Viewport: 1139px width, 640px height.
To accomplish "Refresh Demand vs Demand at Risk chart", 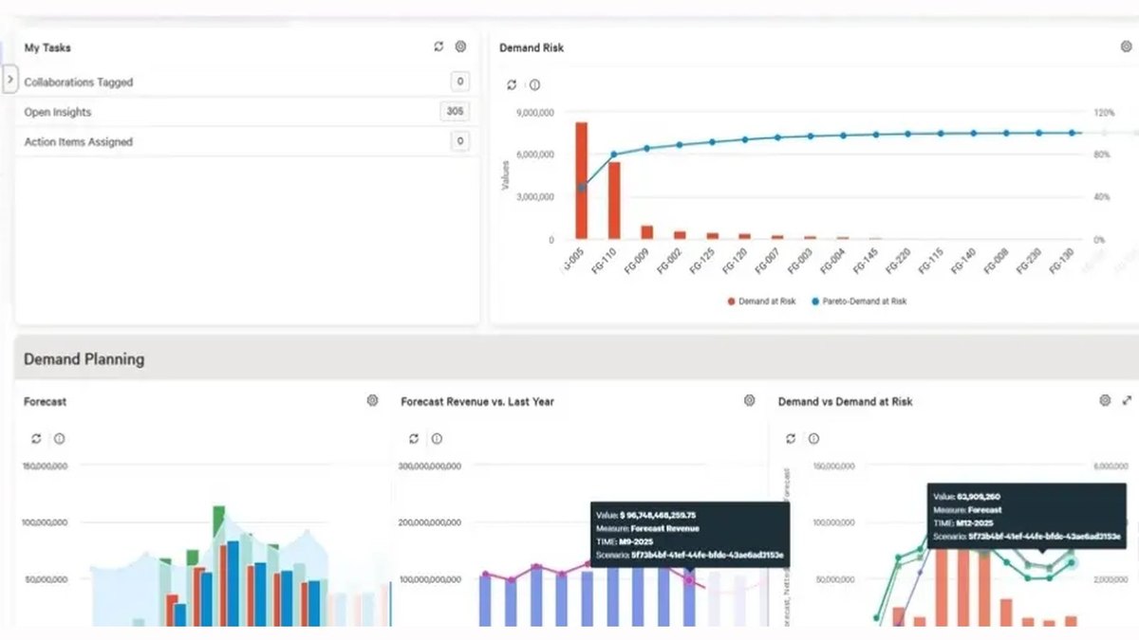I will coord(791,439).
